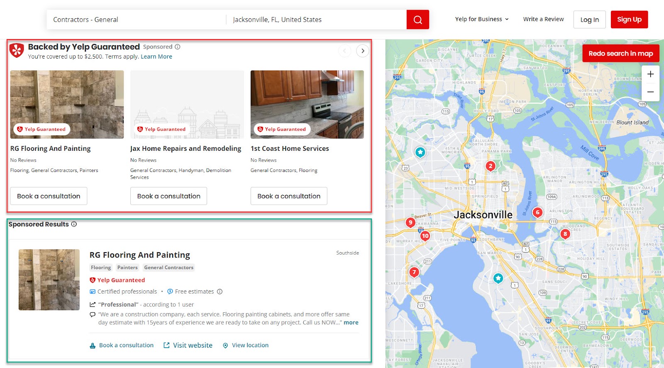The height and width of the screenshot is (368, 664).
Task: Click the Sponsored Results info icon
Action: pos(74,224)
